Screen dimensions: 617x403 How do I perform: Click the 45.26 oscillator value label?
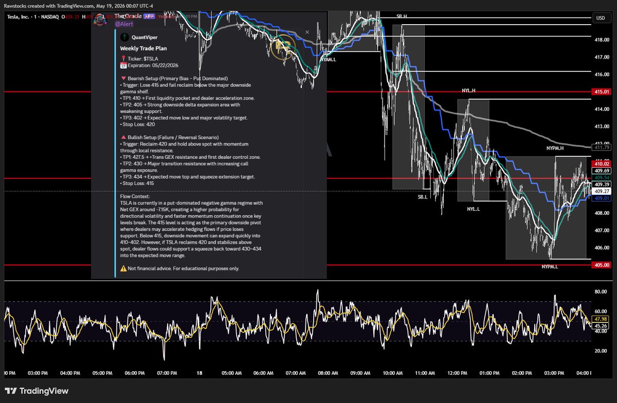coord(601,325)
